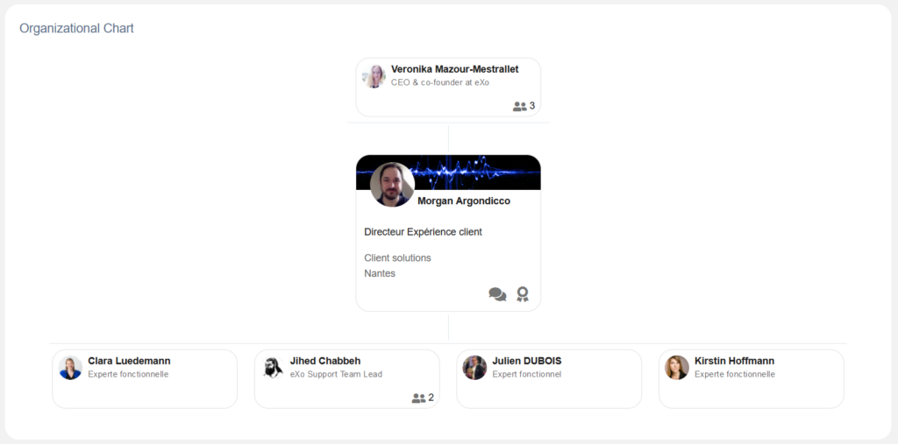Click Jihed Chabbeh's avatar
This screenshot has height=444, width=898.
click(273, 368)
